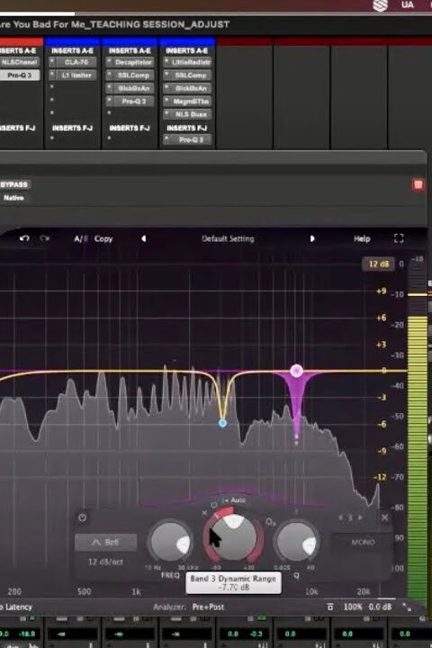
Task: Open the MONO stereo placement menu
Action: point(363,542)
